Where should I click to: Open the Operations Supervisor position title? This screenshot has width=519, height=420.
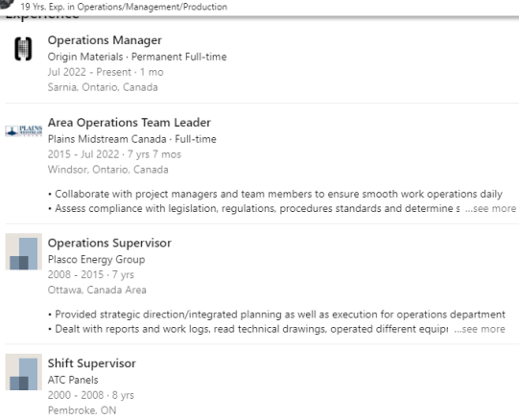109,244
